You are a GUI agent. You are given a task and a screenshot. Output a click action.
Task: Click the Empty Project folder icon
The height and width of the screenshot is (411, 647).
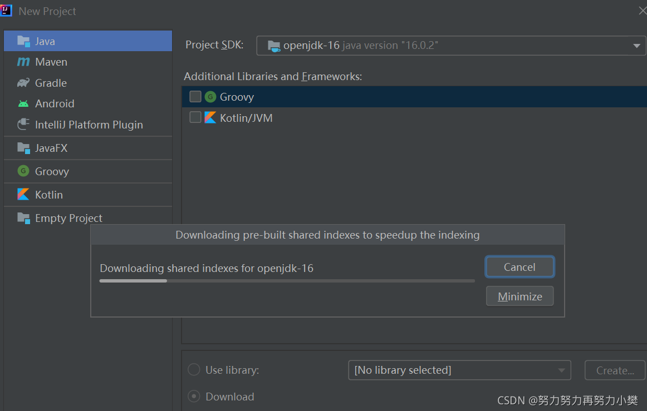[x=23, y=218]
